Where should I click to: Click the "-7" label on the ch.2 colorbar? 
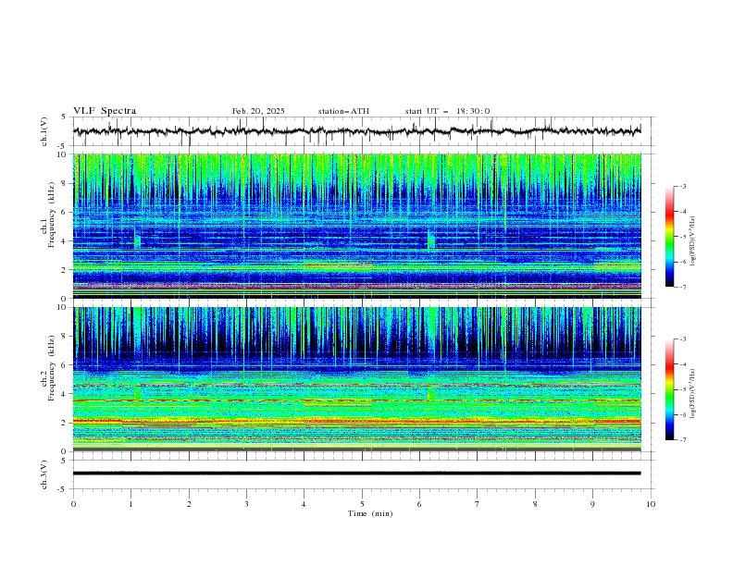point(682,440)
